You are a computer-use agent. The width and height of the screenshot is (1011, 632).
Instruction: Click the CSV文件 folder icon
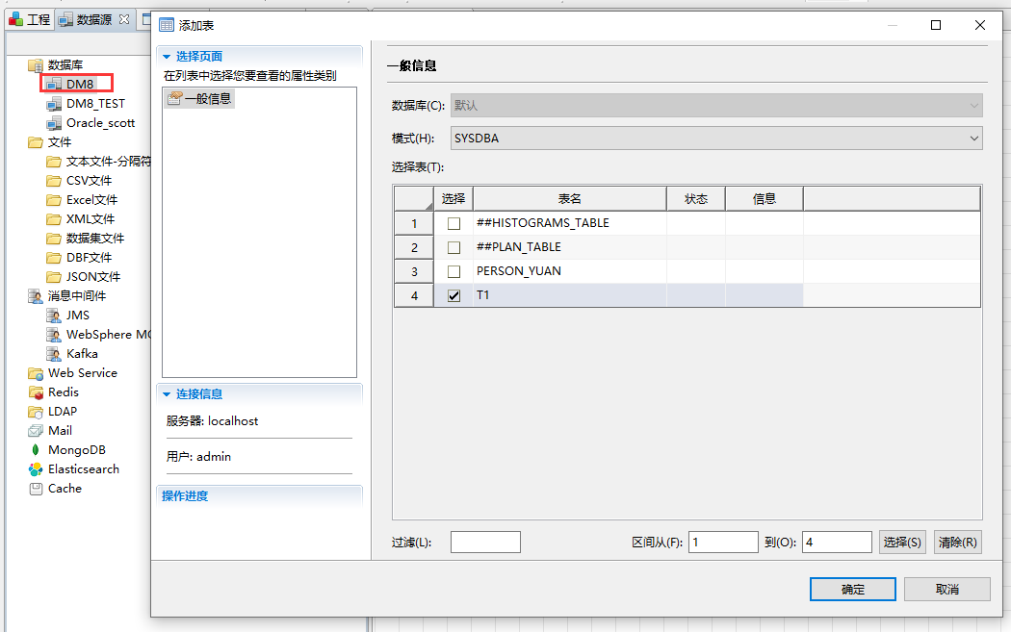(x=54, y=181)
